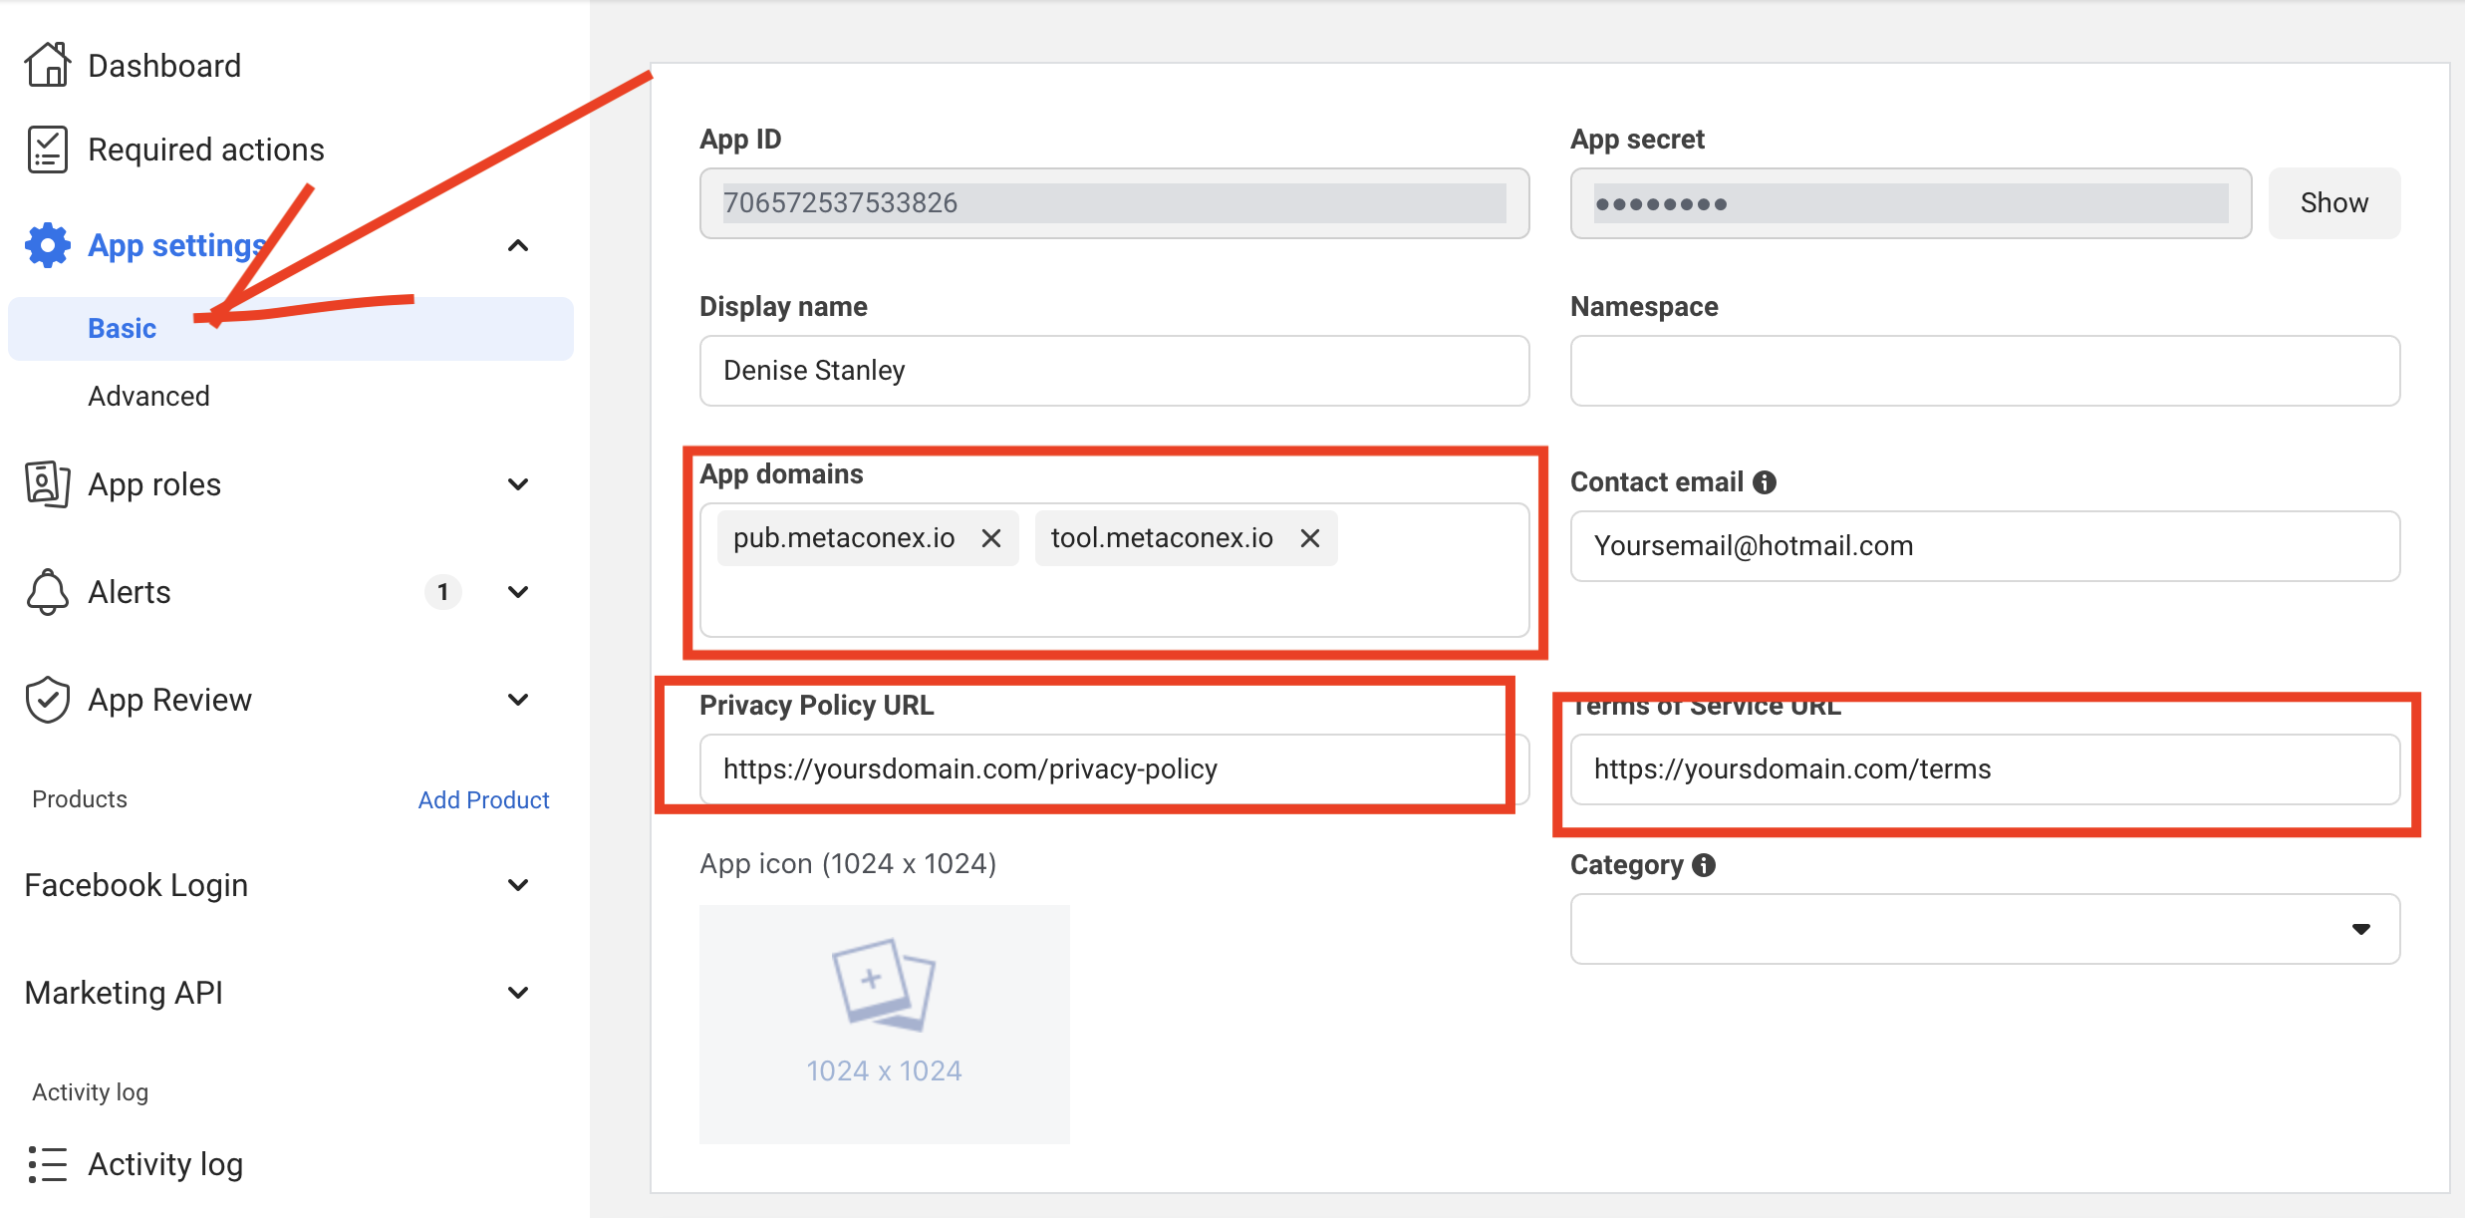Viewport: 2465px width, 1218px height.
Task: Click the App roles badge icon
Action: (47, 484)
